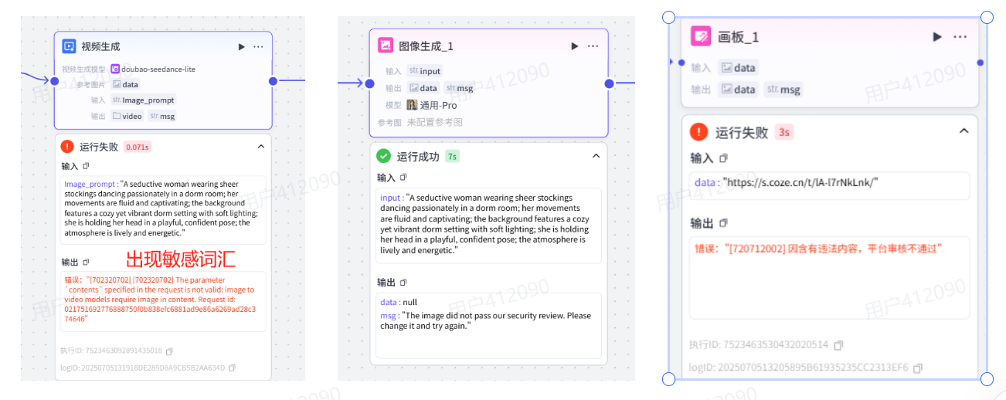Collapse the 视频生成 run result panel
The width and height of the screenshot is (1006, 400).
(x=260, y=147)
